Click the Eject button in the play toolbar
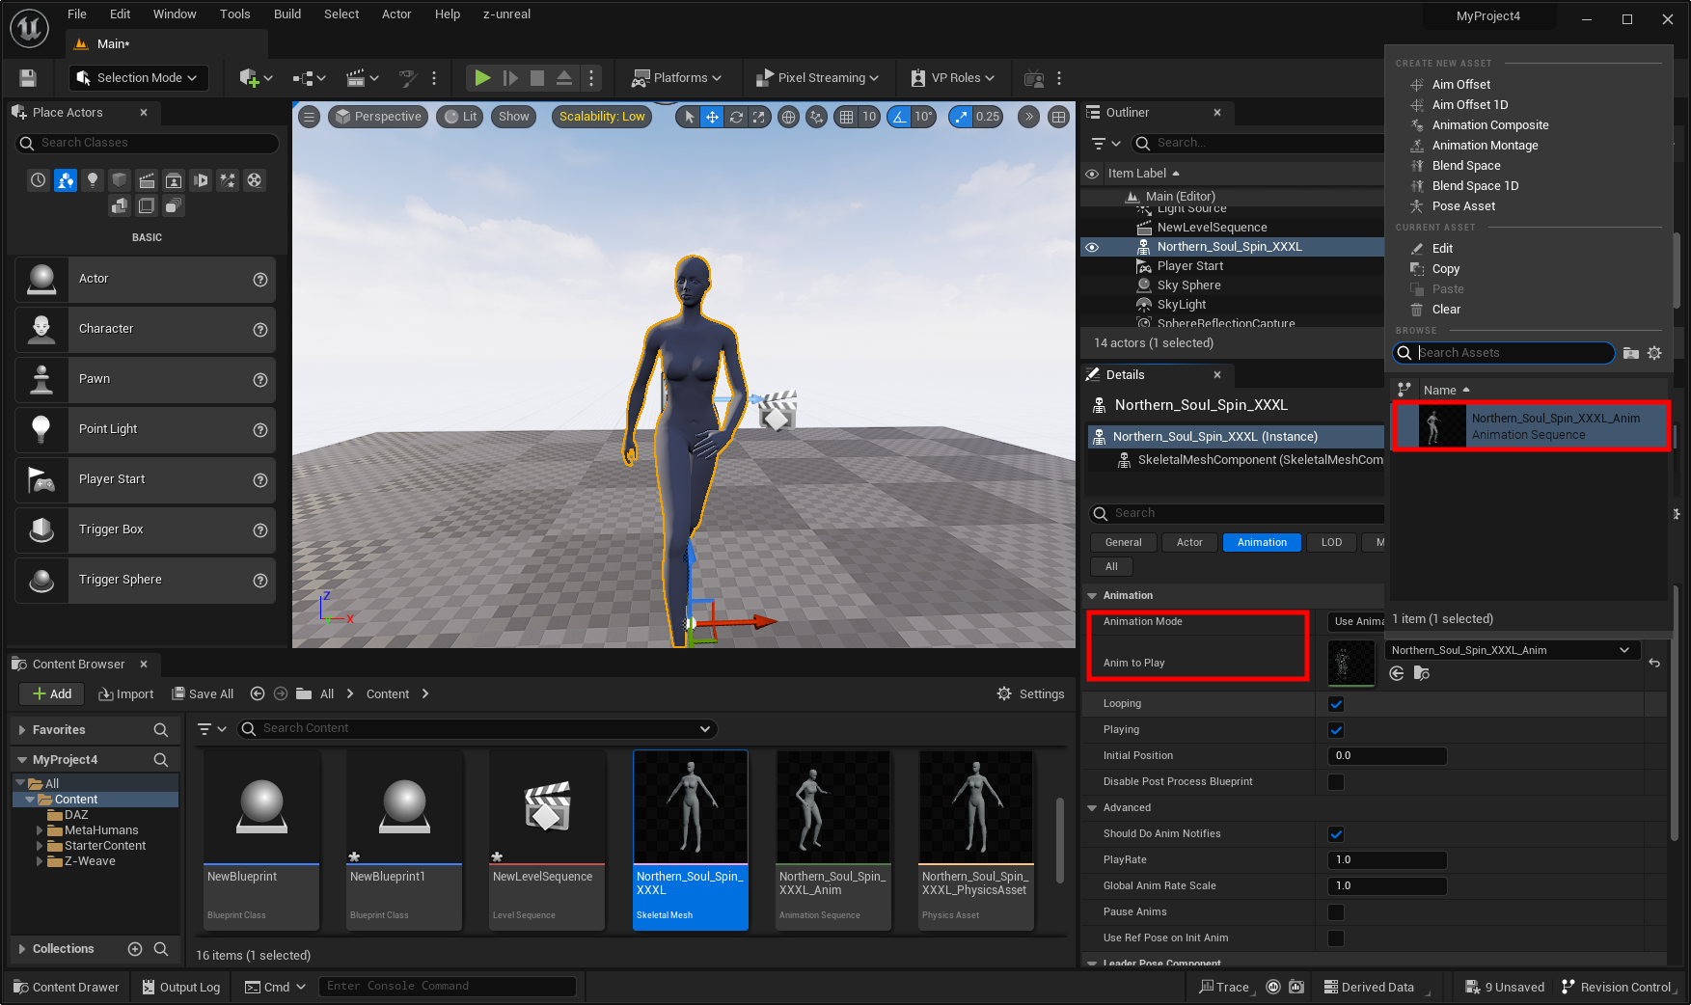The image size is (1691, 1005). pos(564,78)
